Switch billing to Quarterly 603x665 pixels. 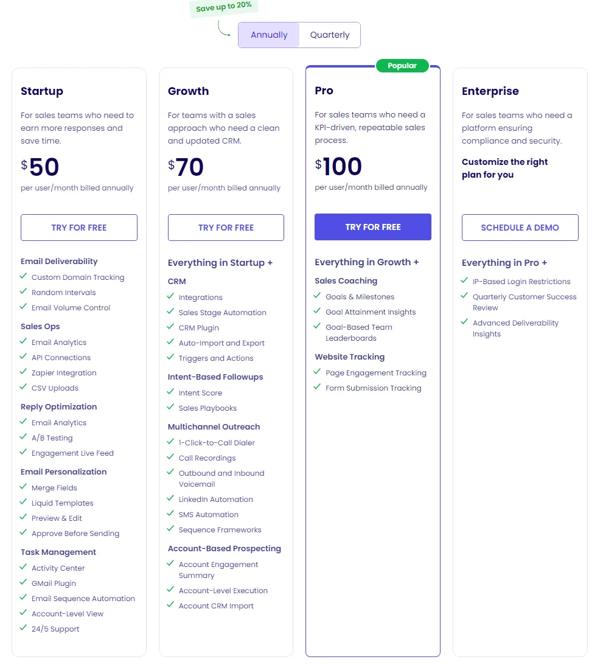pos(329,35)
